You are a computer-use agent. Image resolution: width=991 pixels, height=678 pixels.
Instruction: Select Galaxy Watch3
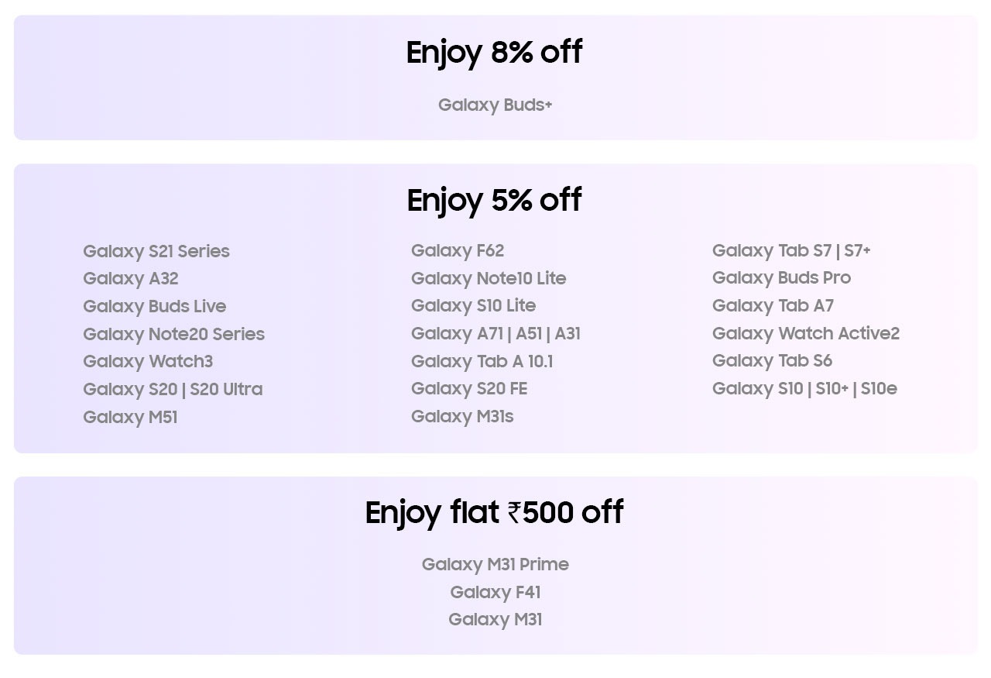click(148, 362)
